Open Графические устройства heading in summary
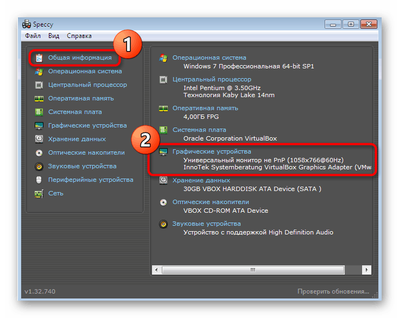This screenshot has height=318, width=399. 212,151
